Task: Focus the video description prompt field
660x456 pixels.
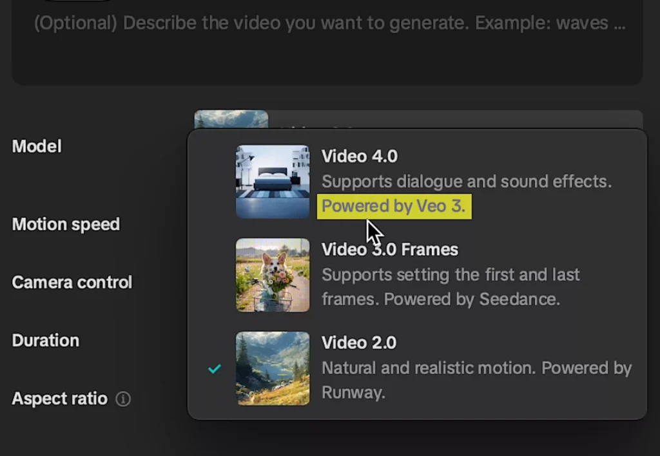Action: (329, 45)
